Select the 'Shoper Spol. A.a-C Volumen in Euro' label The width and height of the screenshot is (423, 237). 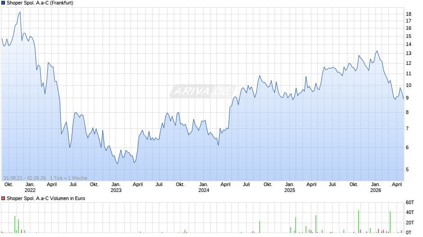pyautogui.click(x=46, y=198)
